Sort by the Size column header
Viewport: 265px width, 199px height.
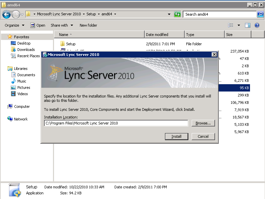point(238,35)
